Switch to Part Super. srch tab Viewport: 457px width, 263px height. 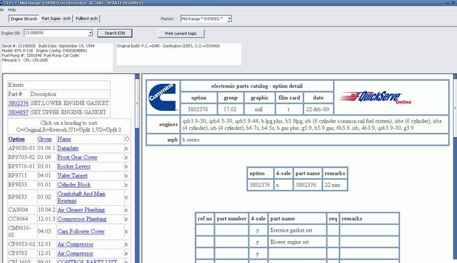[x=56, y=19]
